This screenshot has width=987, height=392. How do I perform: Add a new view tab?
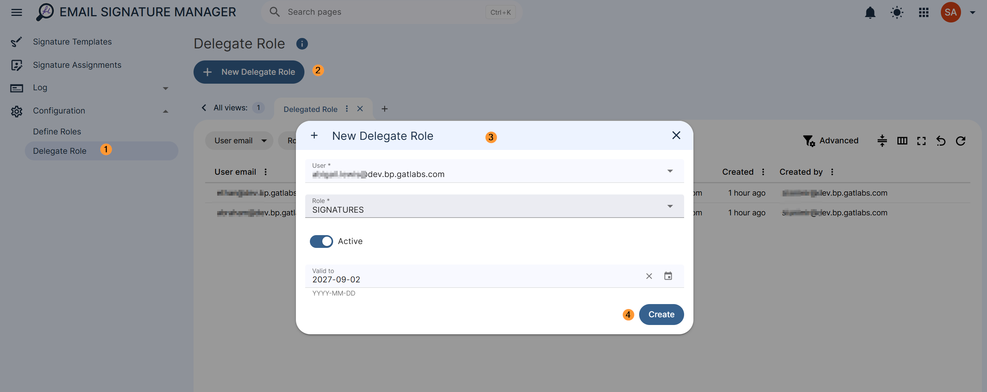tap(384, 109)
